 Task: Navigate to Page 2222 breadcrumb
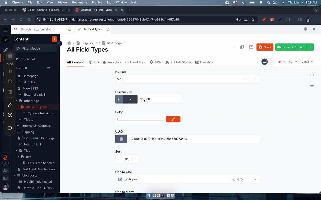[87, 43]
